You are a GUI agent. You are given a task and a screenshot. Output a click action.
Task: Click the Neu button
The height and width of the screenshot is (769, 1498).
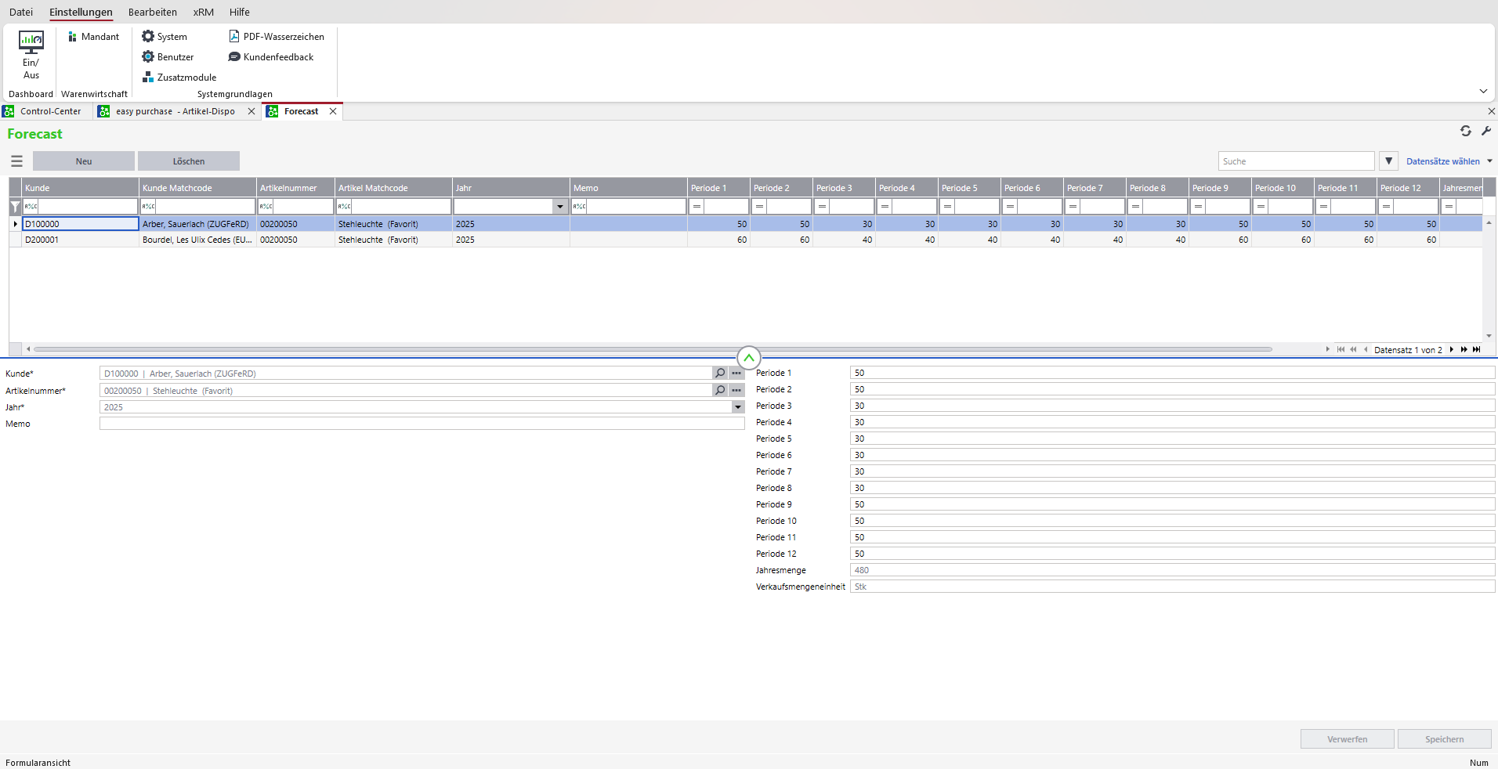[x=84, y=161]
